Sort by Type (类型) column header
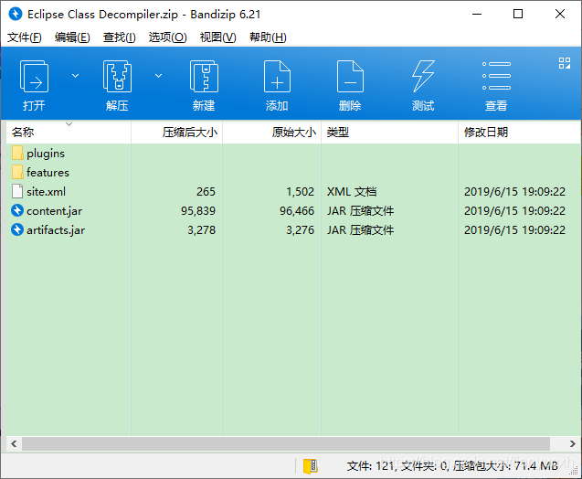Image resolution: width=582 pixels, height=479 pixels. tap(390, 133)
